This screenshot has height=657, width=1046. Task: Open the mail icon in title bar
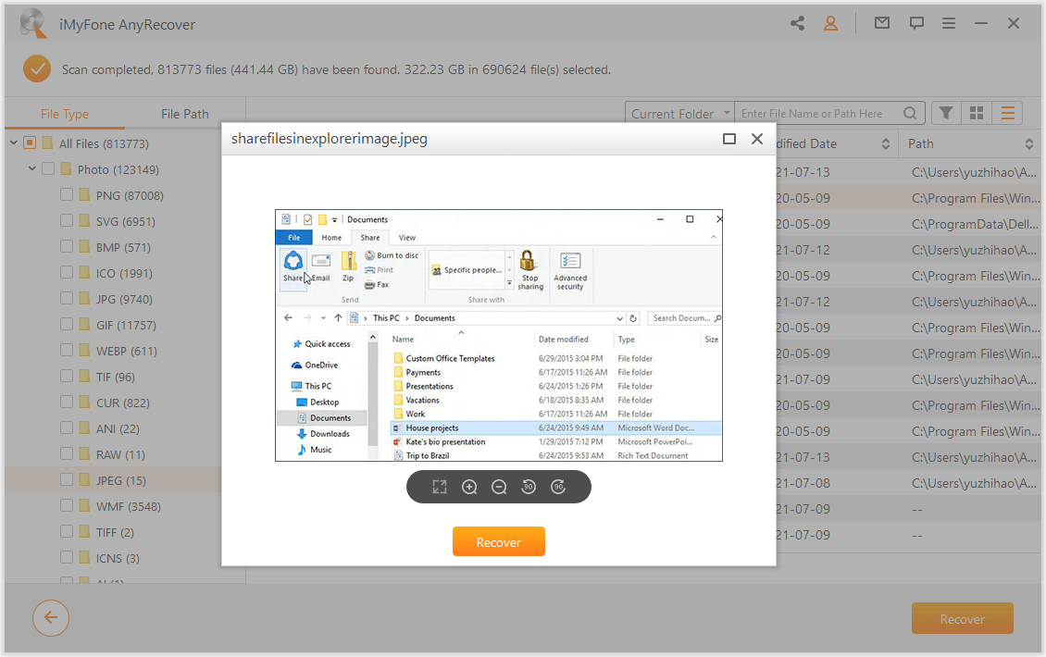pyautogui.click(x=882, y=24)
